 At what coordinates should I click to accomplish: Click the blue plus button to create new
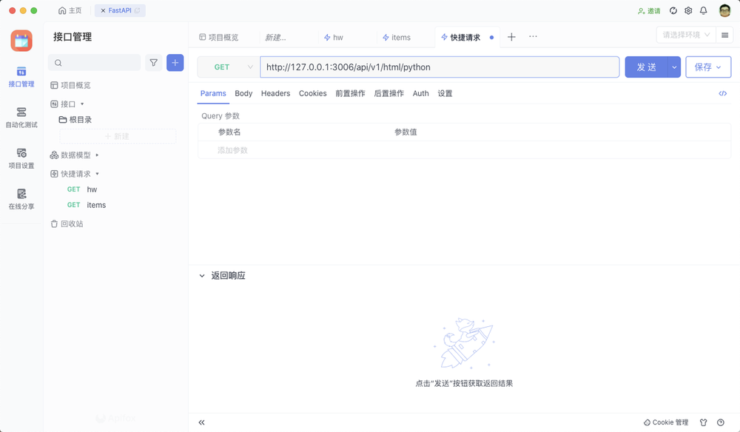175,63
